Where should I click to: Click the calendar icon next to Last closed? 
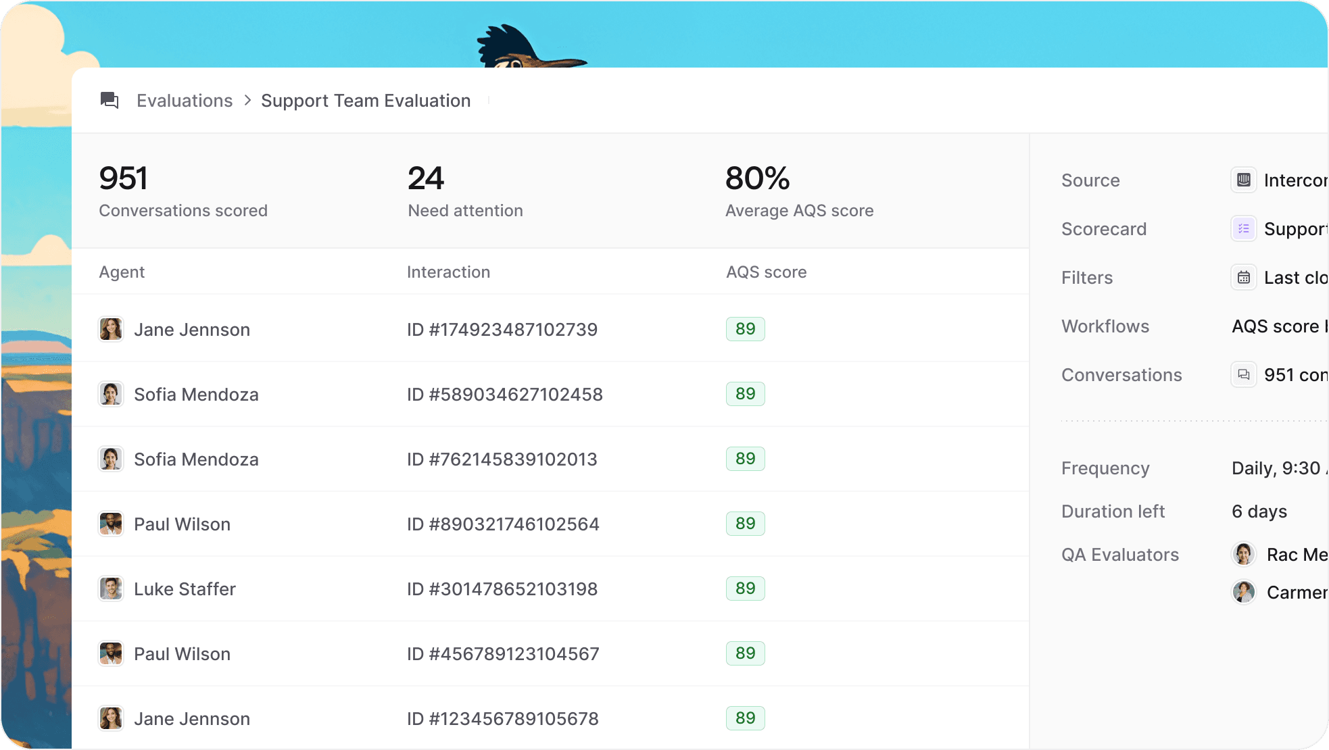pos(1243,278)
